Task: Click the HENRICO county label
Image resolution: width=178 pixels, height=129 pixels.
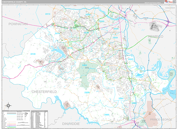Action: coord(156,36)
